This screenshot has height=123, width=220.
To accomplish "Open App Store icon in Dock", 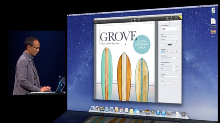I will [x=163, y=113].
